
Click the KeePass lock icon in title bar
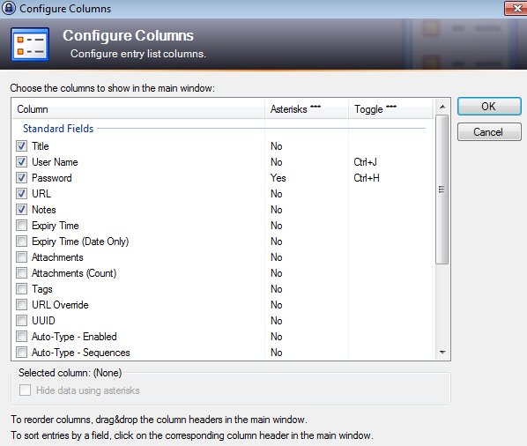pyautogui.click(x=9, y=8)
